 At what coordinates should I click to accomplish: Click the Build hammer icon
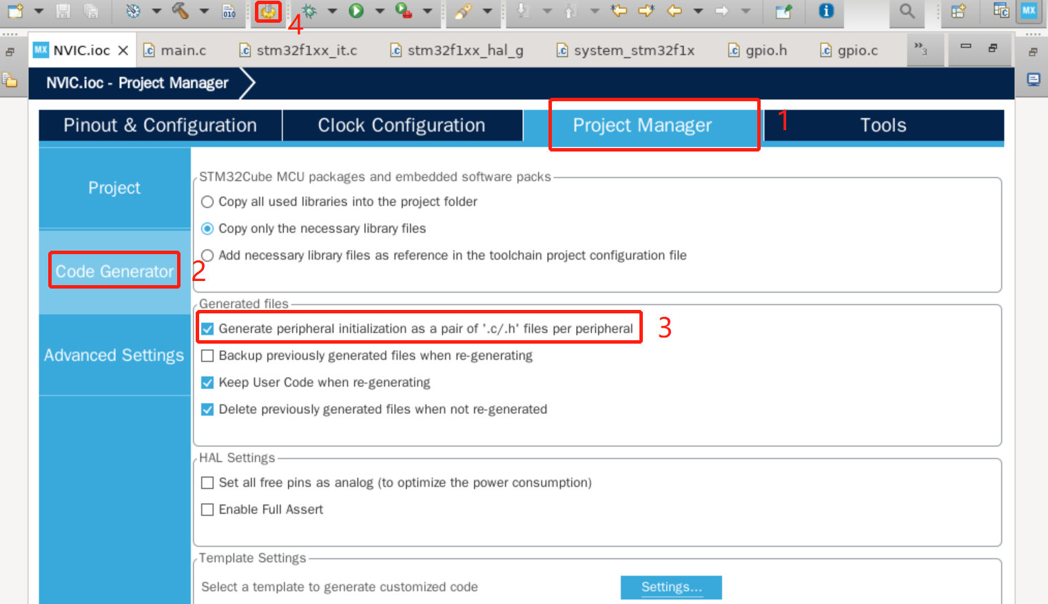click(x=180, y=10)
